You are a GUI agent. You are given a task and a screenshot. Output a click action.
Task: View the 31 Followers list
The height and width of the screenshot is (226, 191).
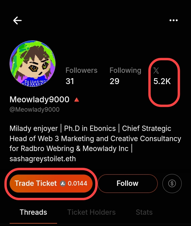(81, 76)
